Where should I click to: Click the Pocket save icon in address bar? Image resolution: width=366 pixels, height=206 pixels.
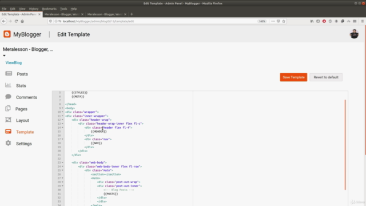pos(279,21)
